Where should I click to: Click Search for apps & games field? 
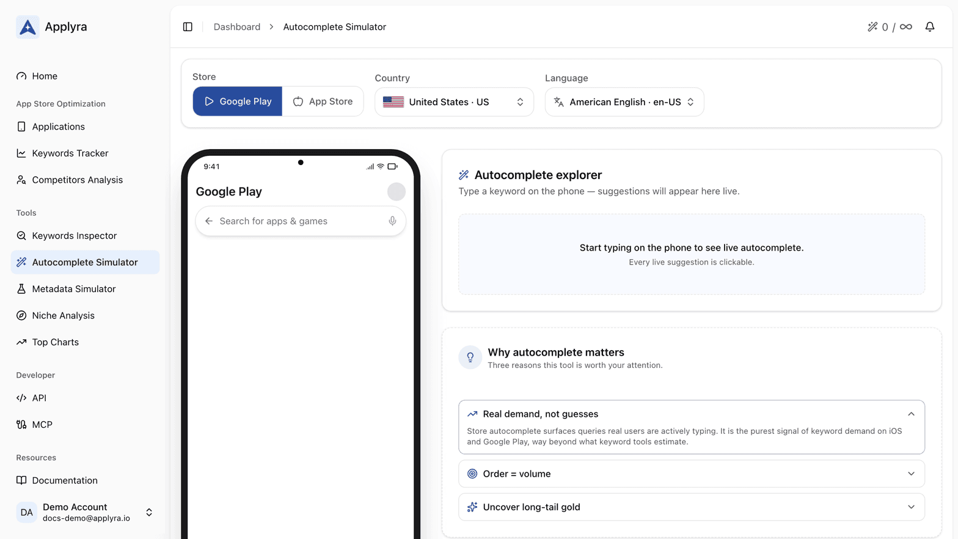(301, 221)
